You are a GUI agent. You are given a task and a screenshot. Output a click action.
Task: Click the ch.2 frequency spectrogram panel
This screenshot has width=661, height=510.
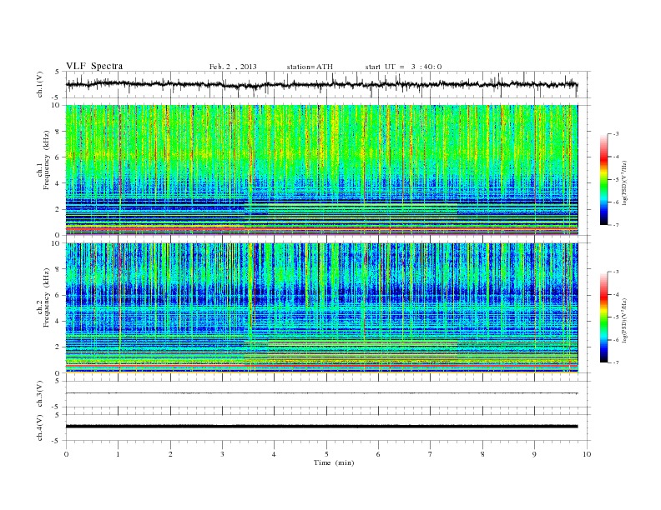[321, 308]
